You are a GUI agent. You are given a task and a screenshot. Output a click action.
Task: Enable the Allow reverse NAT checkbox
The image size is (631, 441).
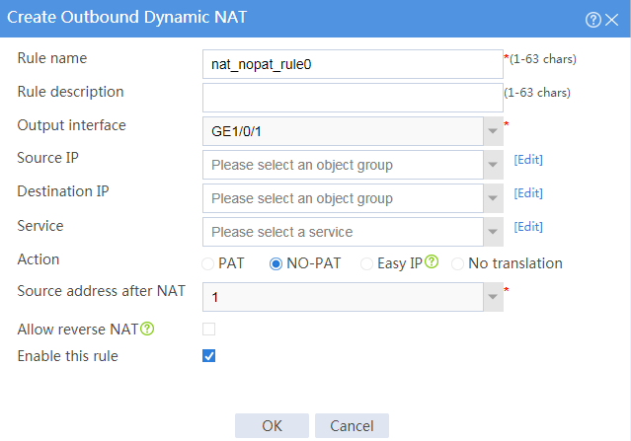coord(209,329)
